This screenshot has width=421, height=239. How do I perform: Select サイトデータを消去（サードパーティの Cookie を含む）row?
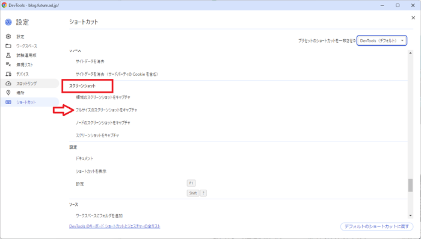[x=238, y=74]
